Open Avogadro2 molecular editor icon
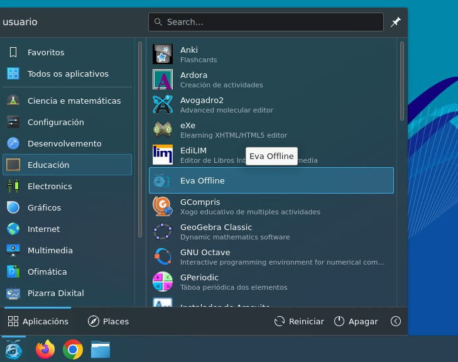 [x=163, y=105]
